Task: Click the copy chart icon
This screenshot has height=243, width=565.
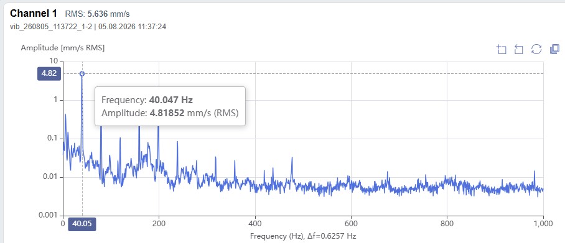Action: pos(554,49)
